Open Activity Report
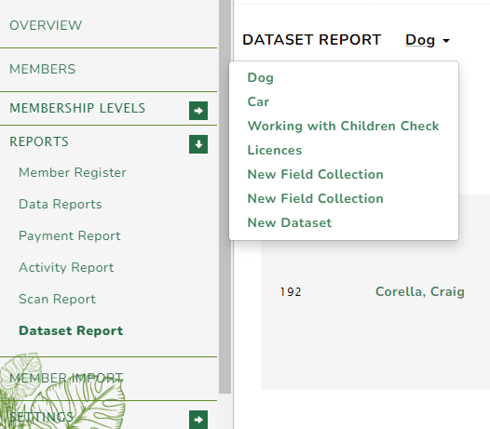 pyautogui.click(x=66, y=267)
